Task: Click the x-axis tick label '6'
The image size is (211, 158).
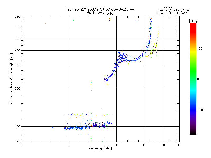Action: [x=144, y=145]
